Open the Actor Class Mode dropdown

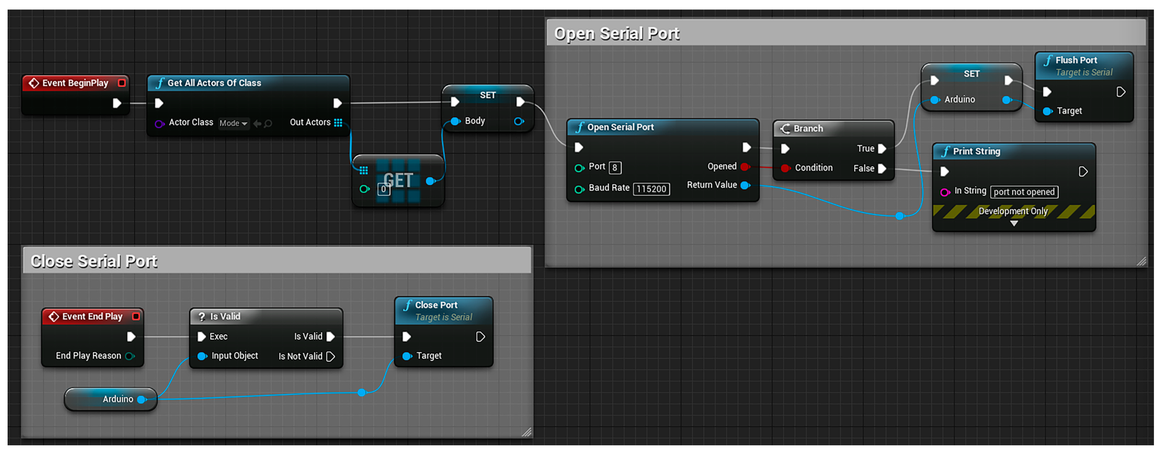point(233,123)
